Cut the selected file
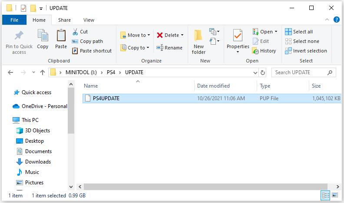 coord(80,32)
